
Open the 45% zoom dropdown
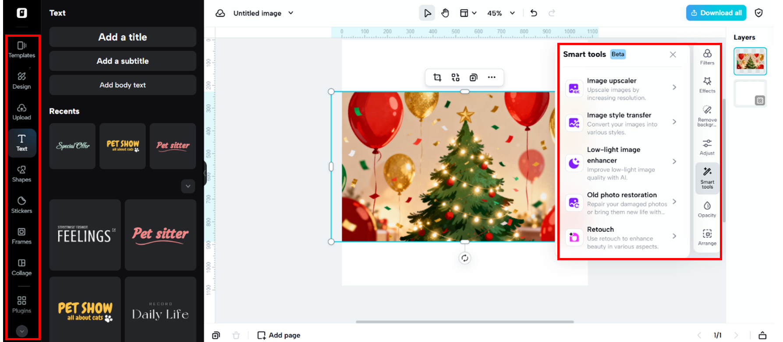pos(501,13)
